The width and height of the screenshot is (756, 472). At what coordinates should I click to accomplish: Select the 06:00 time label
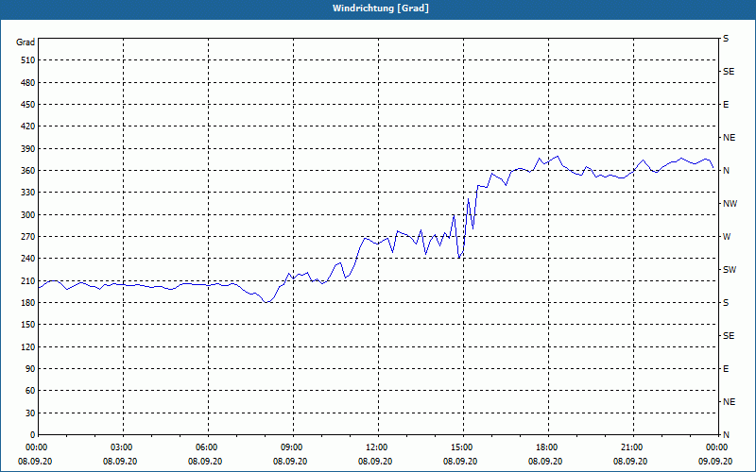coord(206,447)
